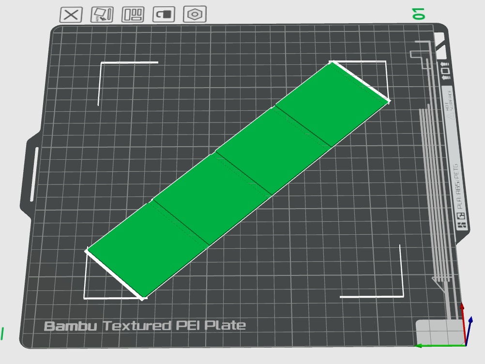Click the hot surface warning triangle
This screenshot has height=364, width=485.
450,116
